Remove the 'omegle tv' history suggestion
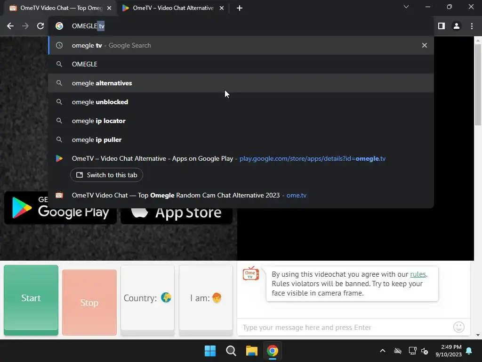 click(425, 45)
